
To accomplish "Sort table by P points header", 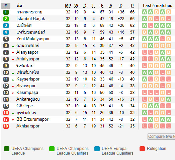I will pos(132,6).
